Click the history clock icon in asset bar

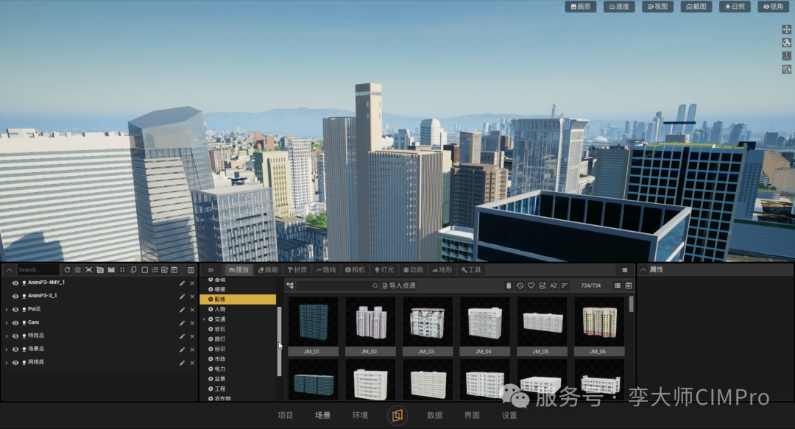click(520, 286)
